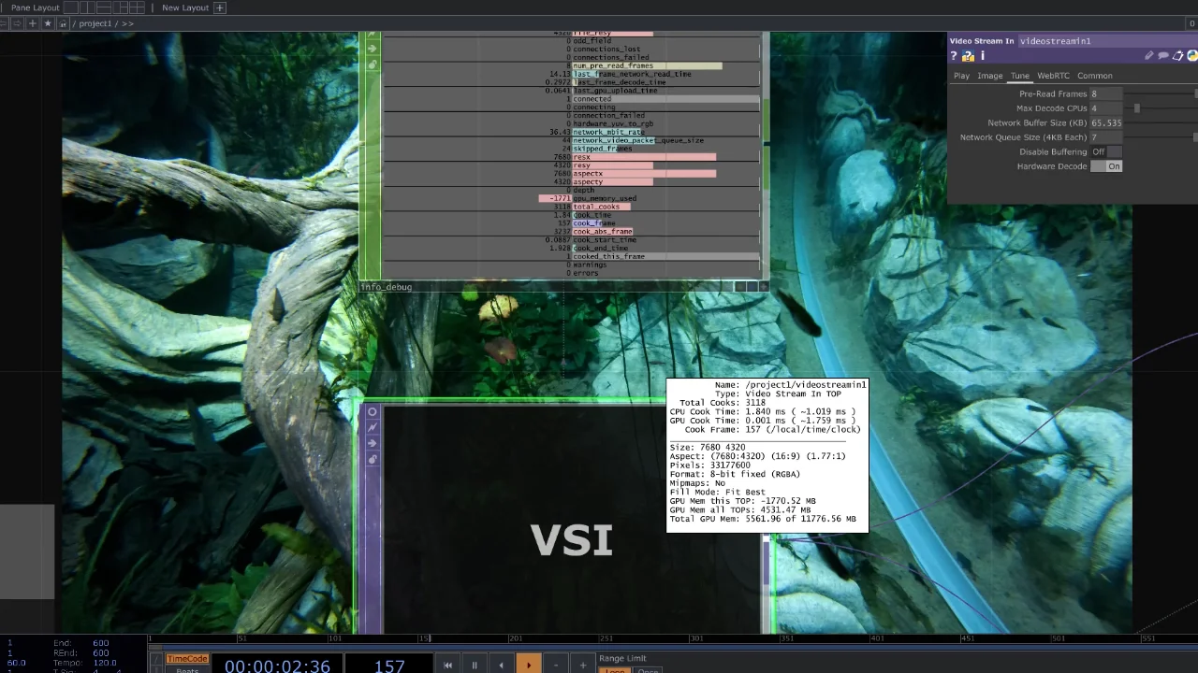This screenshot has height=673, width=1198.
Task: Switch timeline display to Beats
Action: tap(187, 670)
